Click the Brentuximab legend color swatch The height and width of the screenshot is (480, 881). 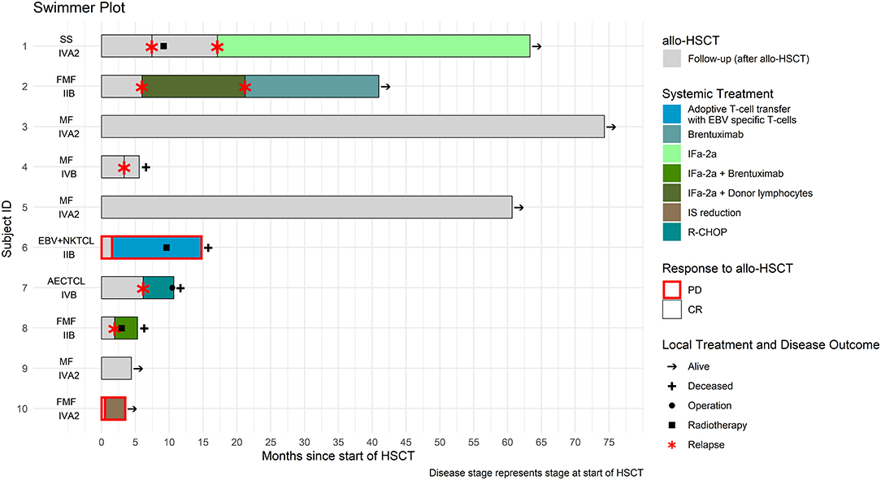coord(671,134)
